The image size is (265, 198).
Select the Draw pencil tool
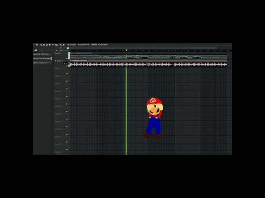41,45
